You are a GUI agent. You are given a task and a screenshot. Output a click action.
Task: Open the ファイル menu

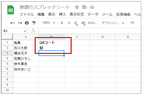pyautogui.click(x=27, y=14)
